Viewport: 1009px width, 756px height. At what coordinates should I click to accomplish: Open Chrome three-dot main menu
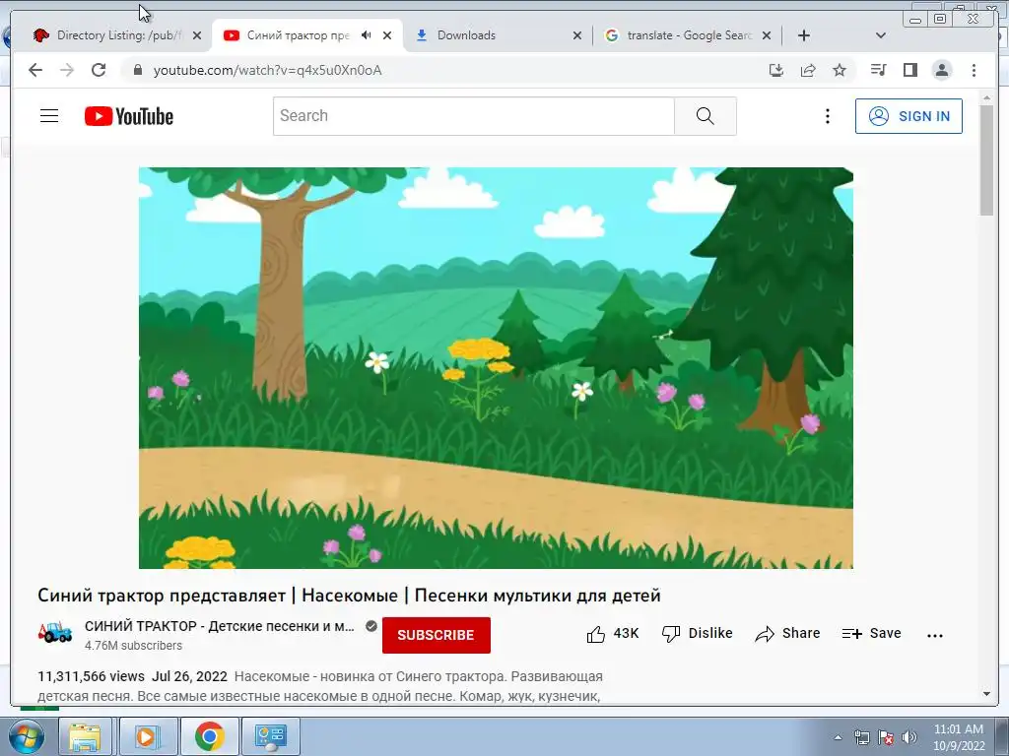[x=974, y=70]
